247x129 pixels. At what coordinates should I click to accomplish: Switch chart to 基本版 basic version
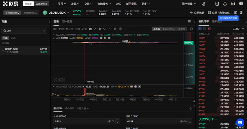(x=157, y=29)
